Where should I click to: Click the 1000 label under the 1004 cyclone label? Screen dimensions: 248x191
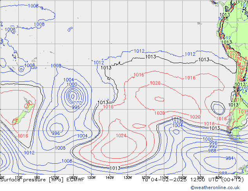pos(72,84)
